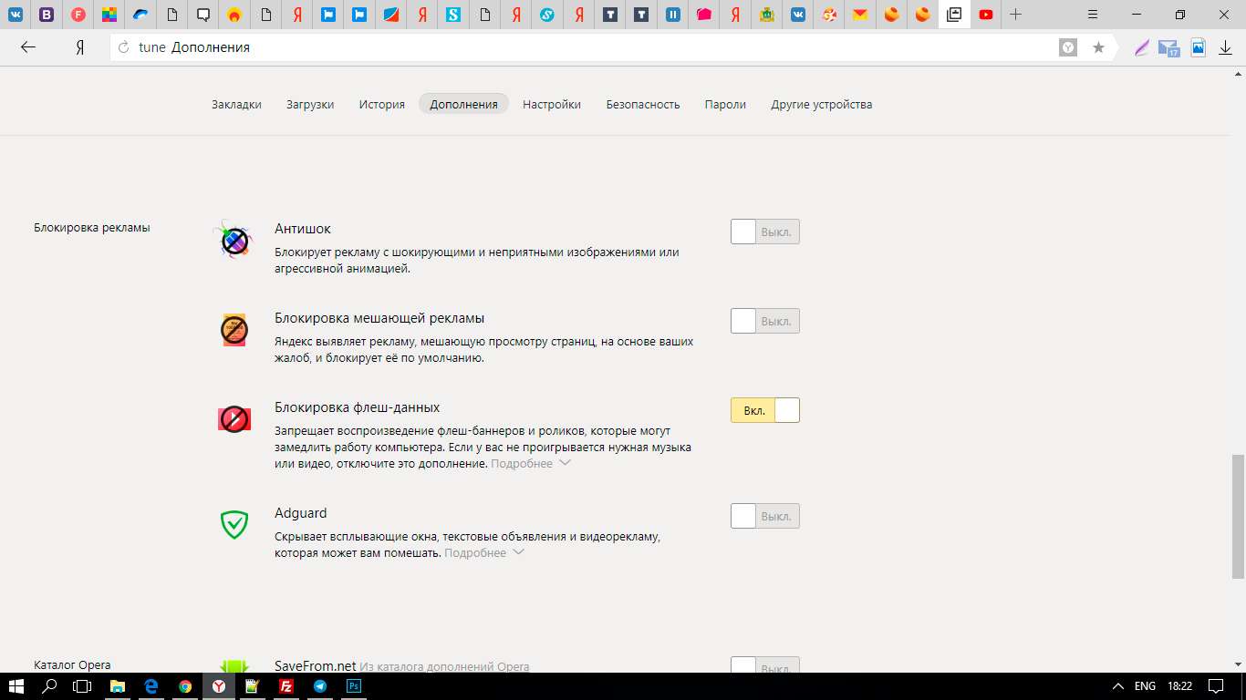The width and height of the screenshot is (1246, 700).
Task: Switch to the teal circular S tab
Action: coord(546,15)
